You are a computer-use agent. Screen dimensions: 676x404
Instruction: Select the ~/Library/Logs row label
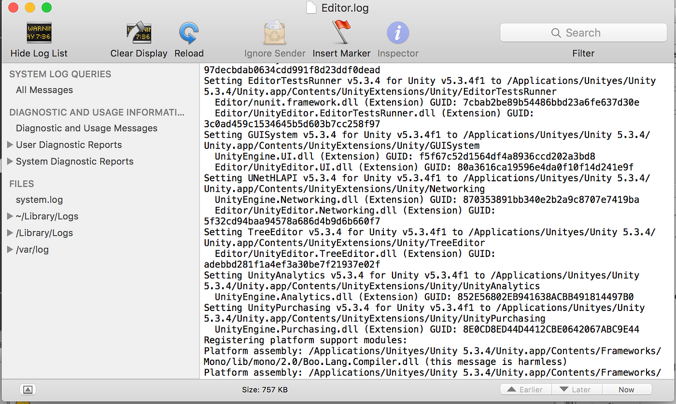tap(47, 216)
